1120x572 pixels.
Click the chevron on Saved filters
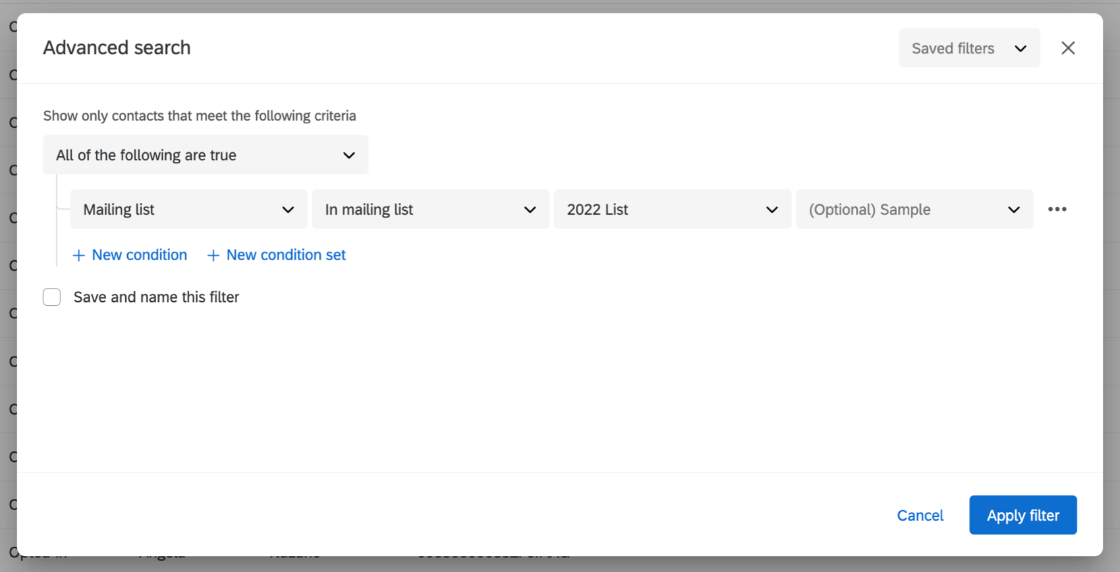tap(1021, 48)
